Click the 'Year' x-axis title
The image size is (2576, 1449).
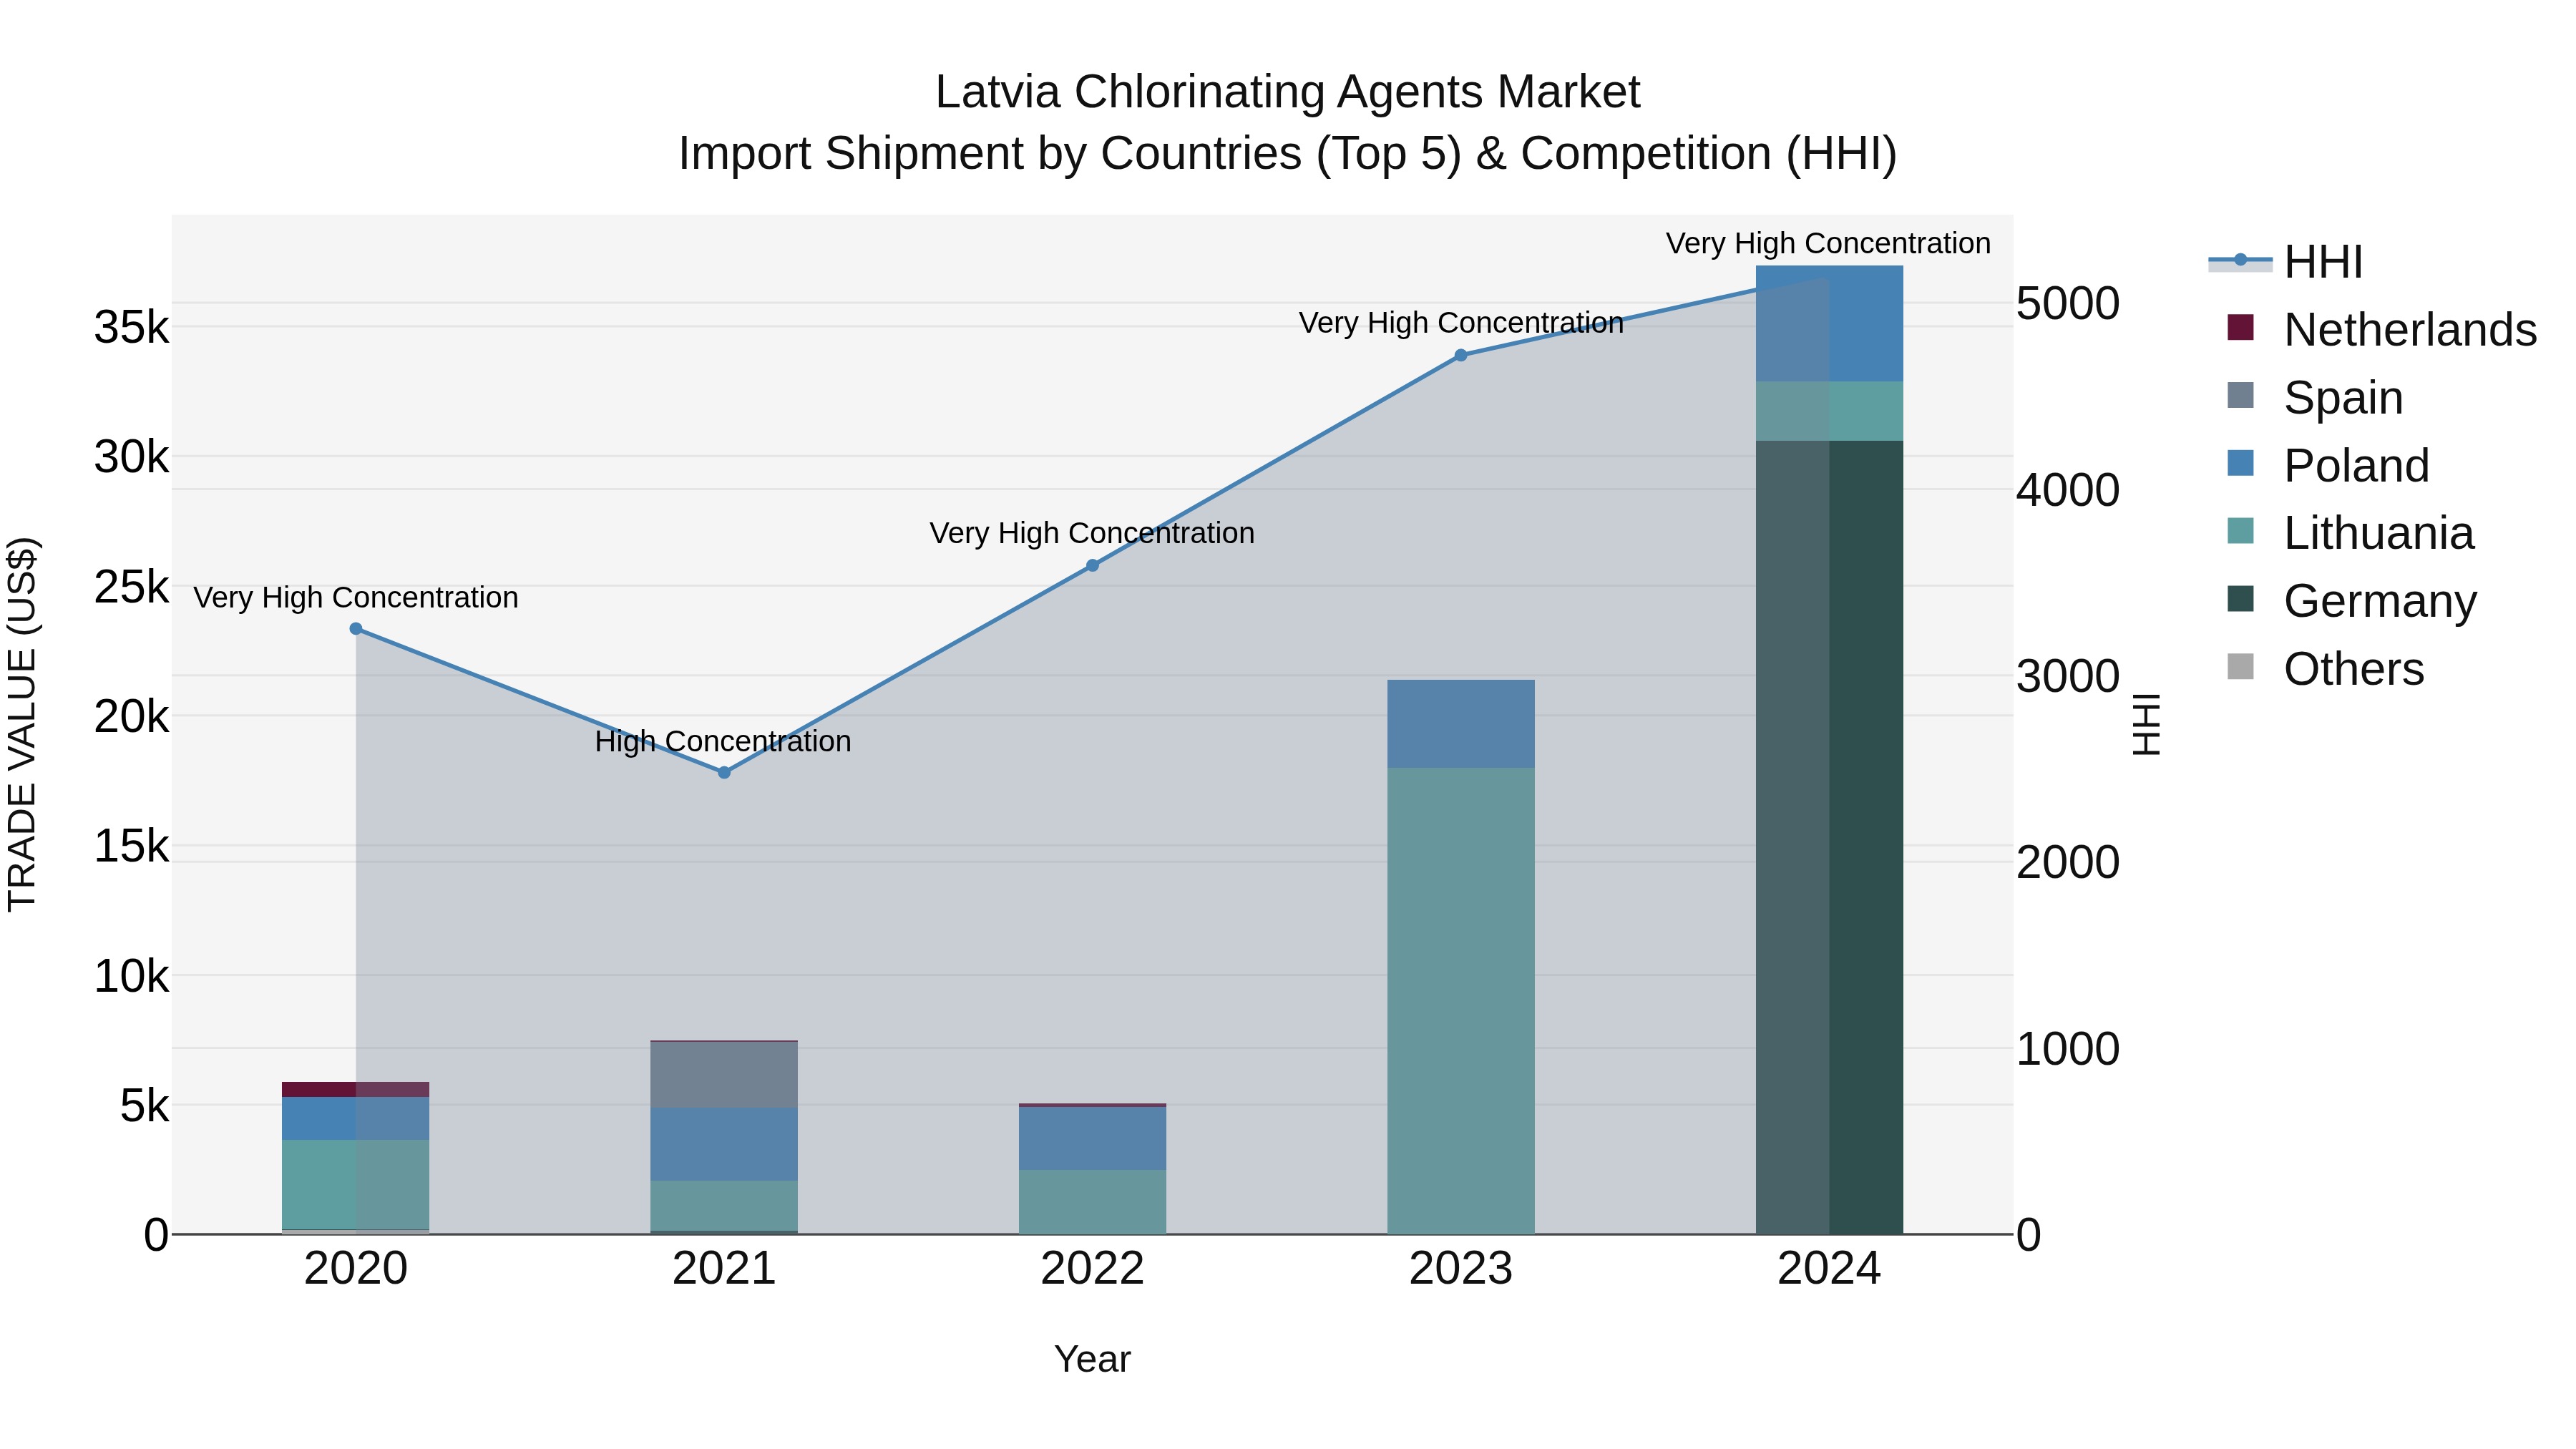[x=1092, y=1359]
